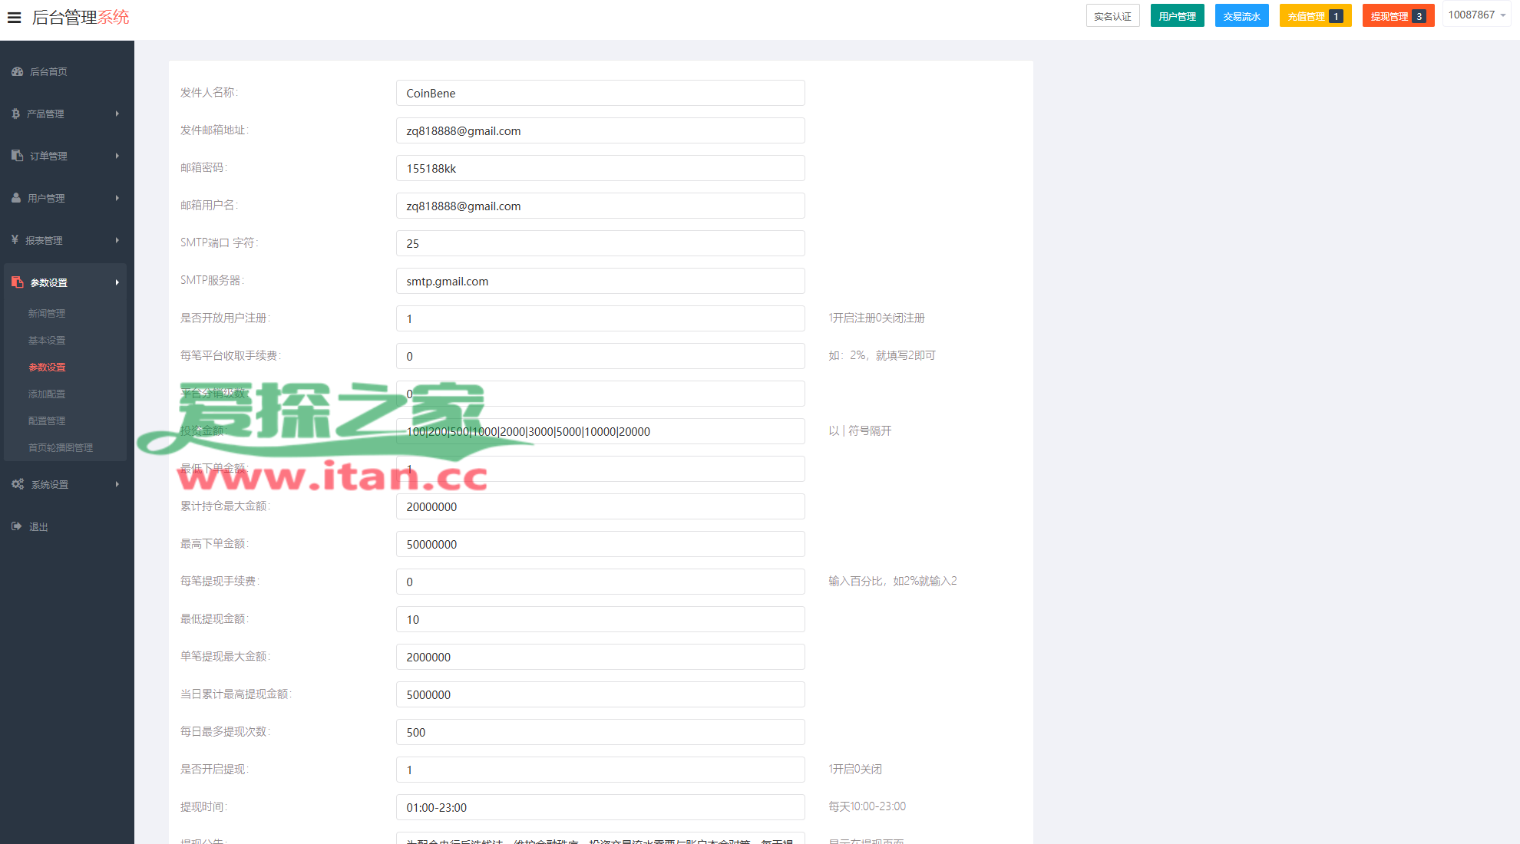Screen dimensions: 1520x844
Task: Expand the 系统设置 submenu arrow
Action: 117,484
